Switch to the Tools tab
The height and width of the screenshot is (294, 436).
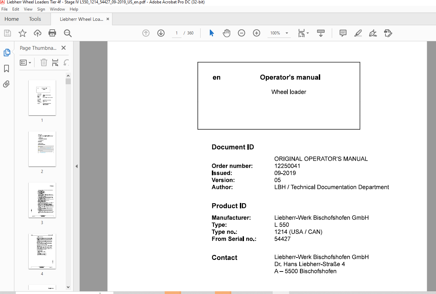click(35, 19)
